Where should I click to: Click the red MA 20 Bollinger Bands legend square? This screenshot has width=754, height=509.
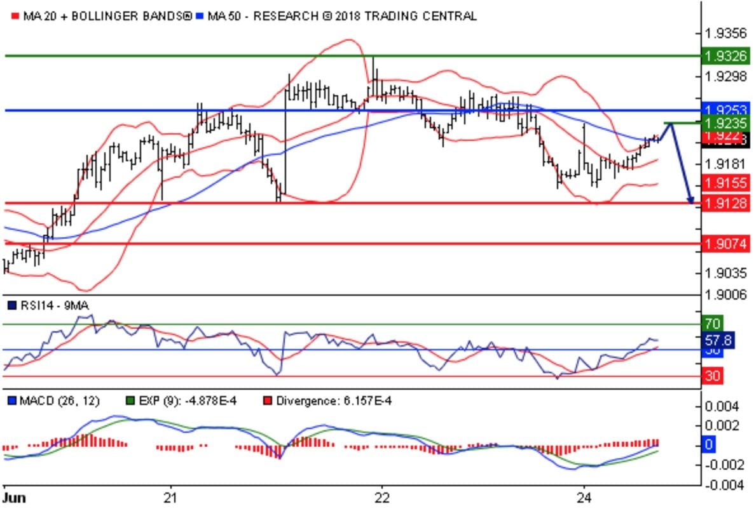tap(16, 16)
